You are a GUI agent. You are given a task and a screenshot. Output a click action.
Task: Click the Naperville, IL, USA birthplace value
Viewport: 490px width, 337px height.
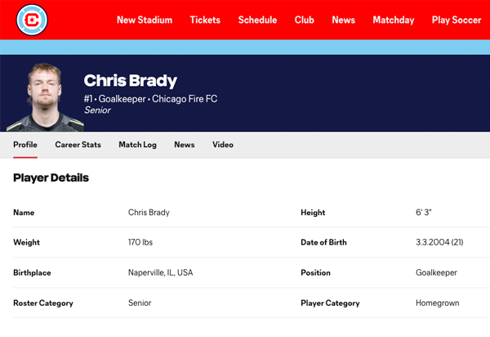(x=160, y=272)
